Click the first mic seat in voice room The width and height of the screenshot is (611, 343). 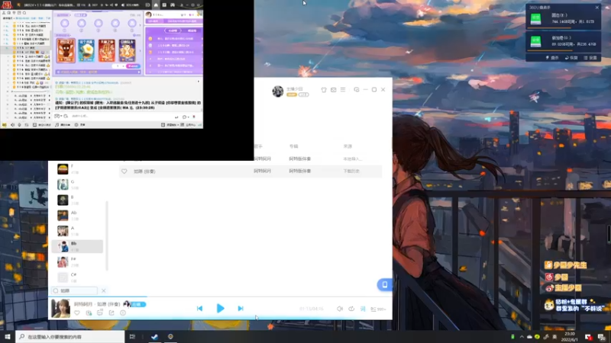[x=65, y=24]
